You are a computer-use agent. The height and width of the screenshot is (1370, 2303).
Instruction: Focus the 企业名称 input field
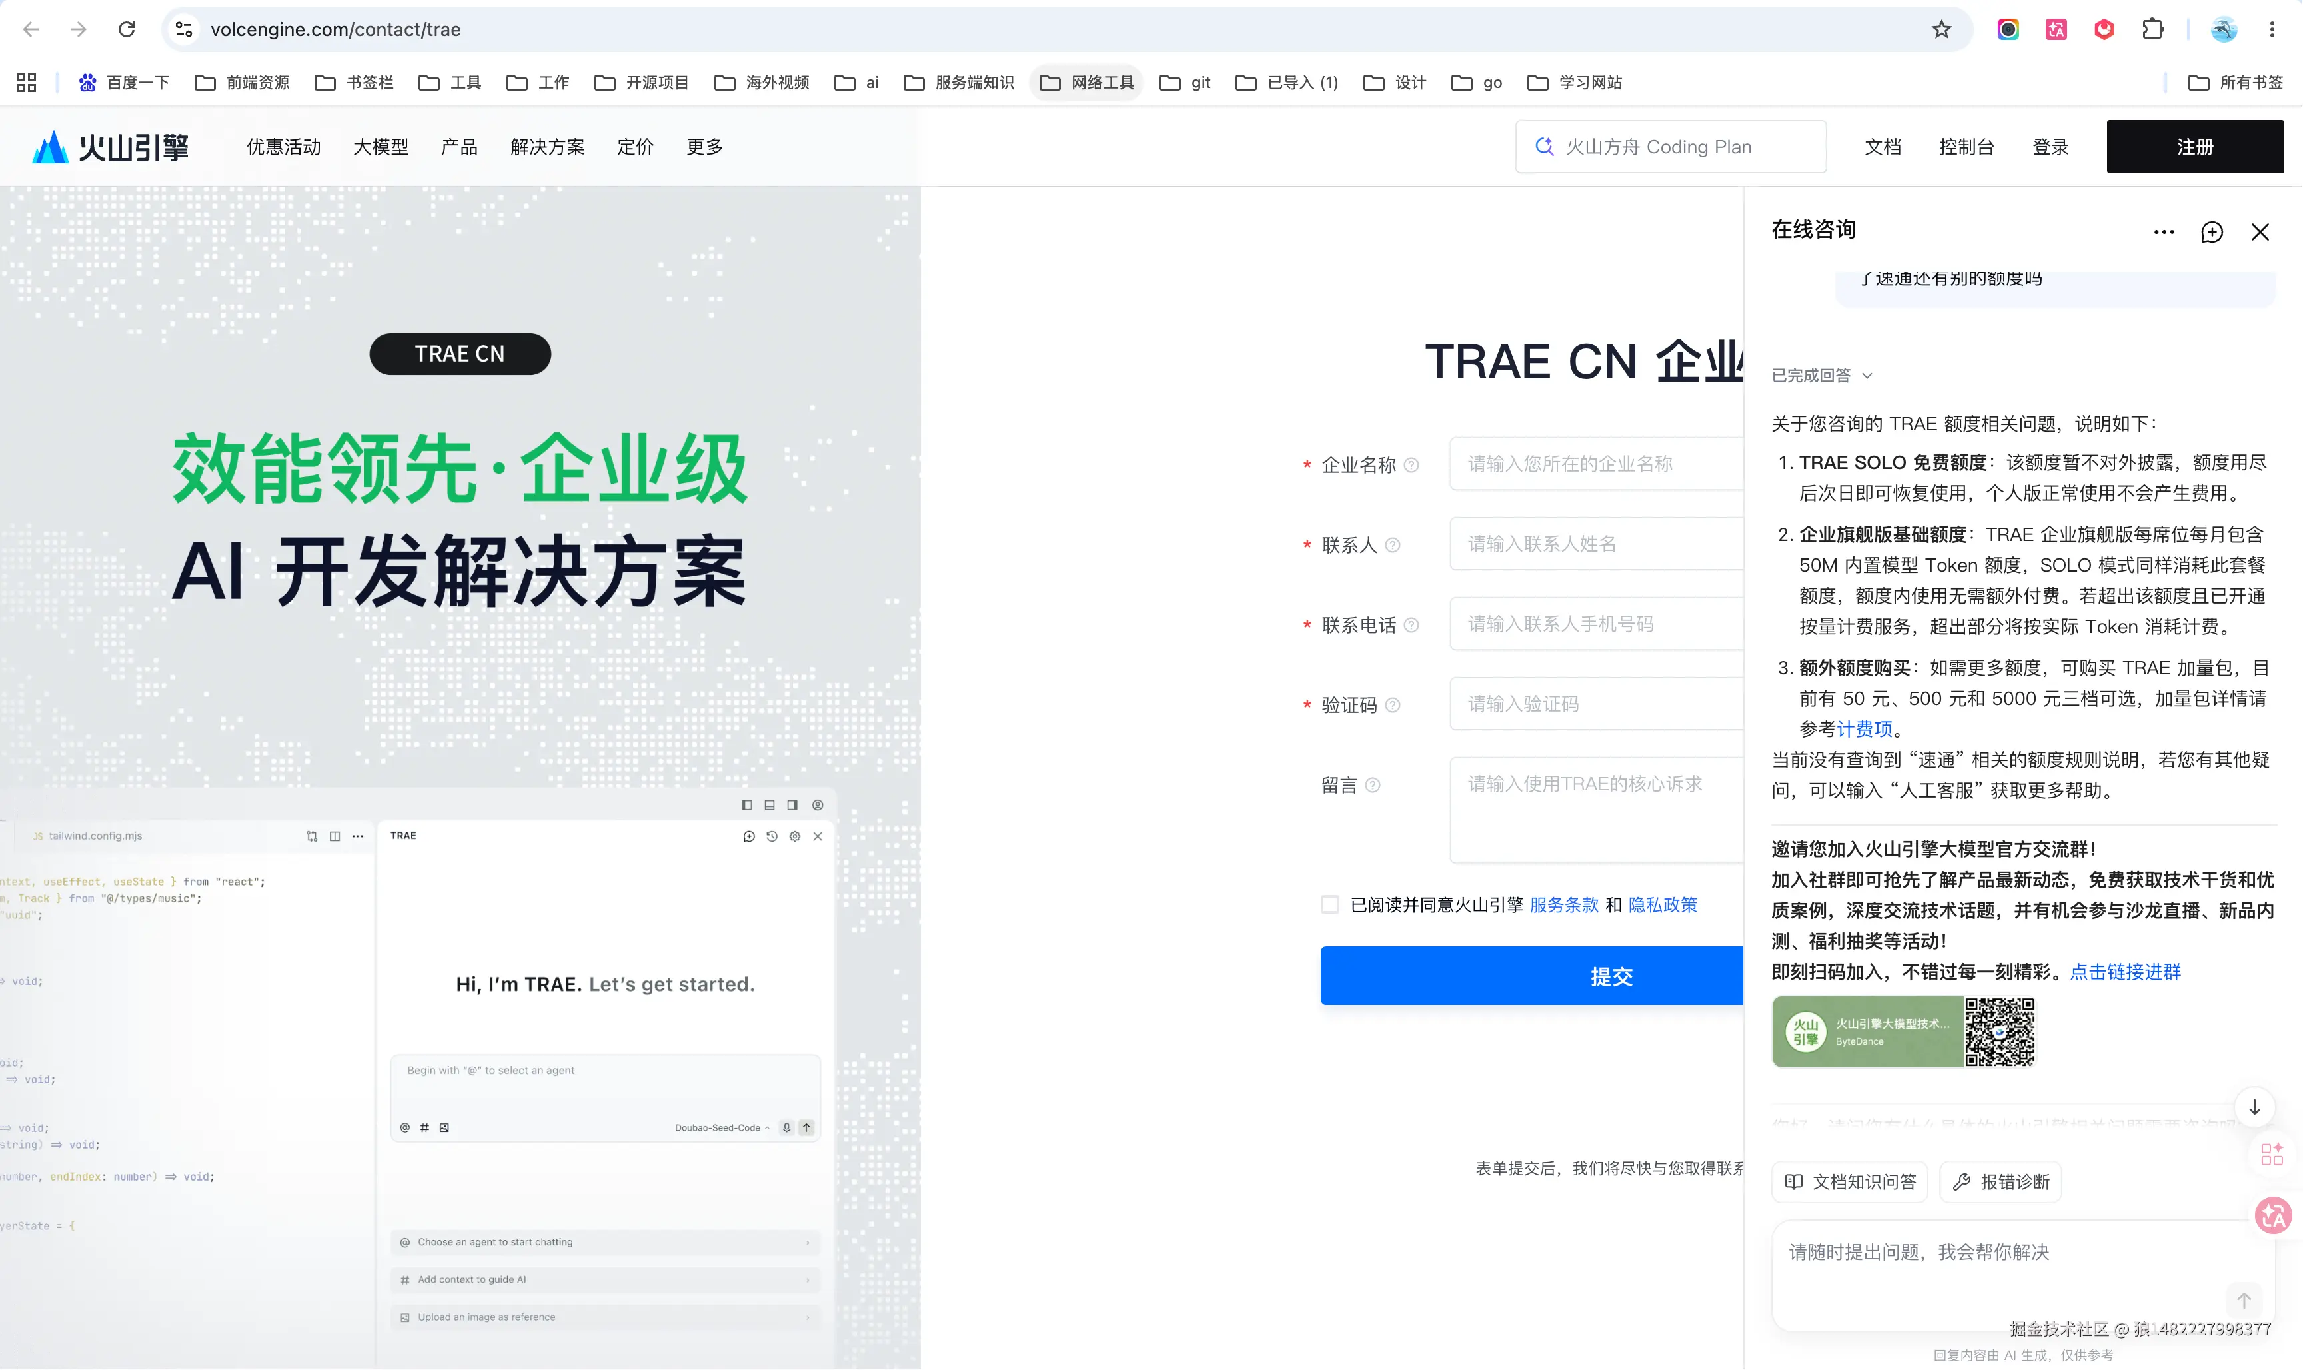pyautogui.click(x=1596, y=464)
